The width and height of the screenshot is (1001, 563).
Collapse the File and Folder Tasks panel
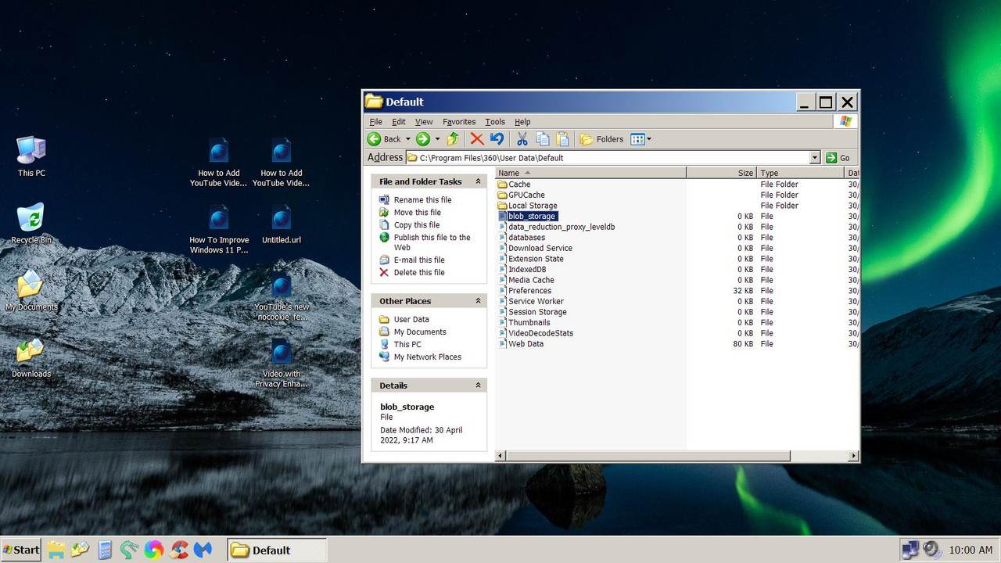coord(478,181)
